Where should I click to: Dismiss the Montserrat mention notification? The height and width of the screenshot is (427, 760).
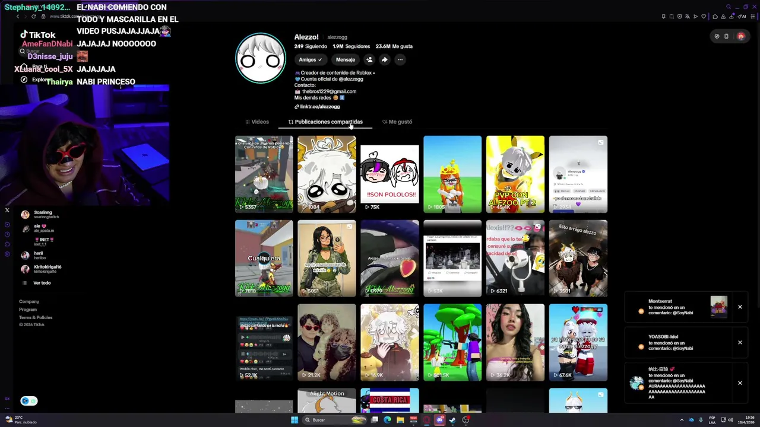pyautogui.click(x=740, y=307)
